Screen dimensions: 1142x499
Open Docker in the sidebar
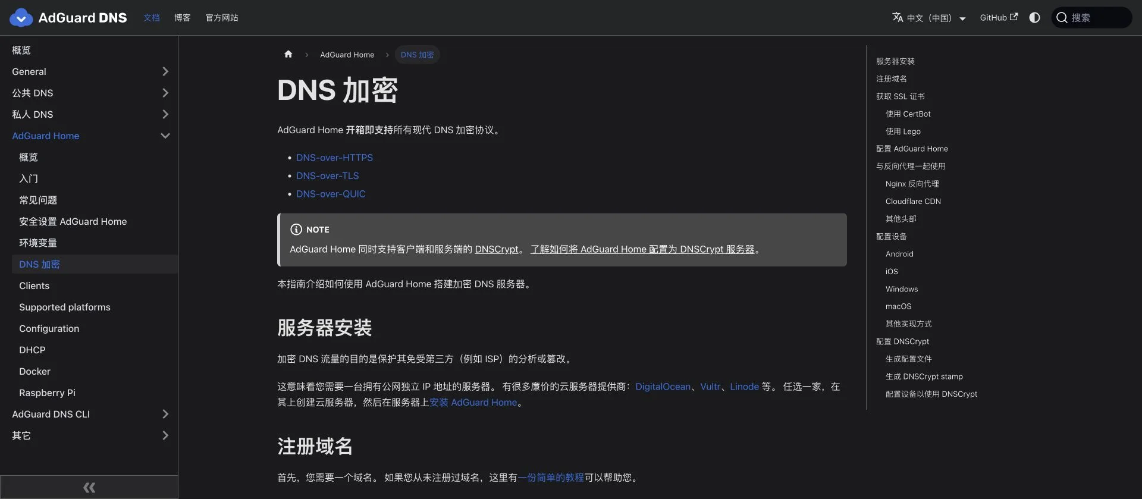click(x=34, y=371)
